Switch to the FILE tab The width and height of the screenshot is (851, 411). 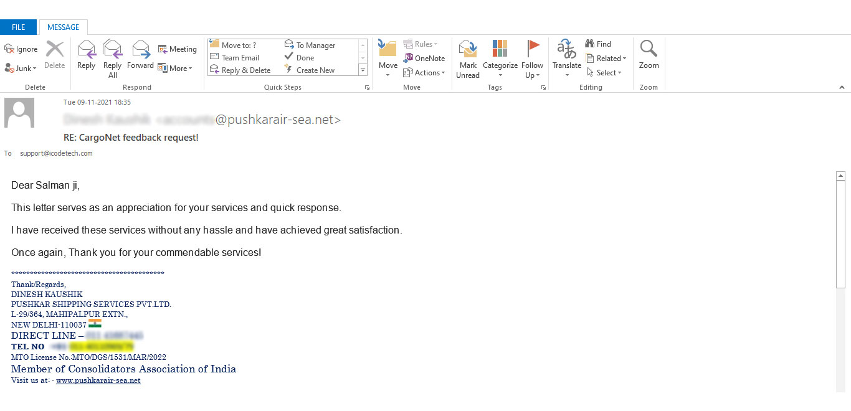[x=18, y=27]
